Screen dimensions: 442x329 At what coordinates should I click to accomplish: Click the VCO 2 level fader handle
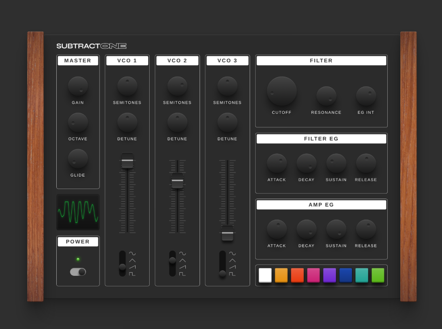(177, 181)
